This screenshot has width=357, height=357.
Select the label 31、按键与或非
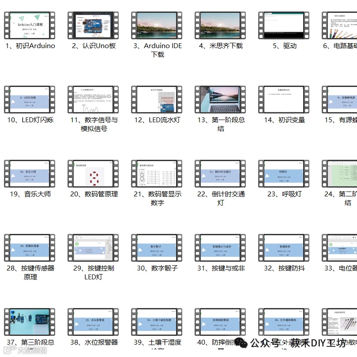click(221, 268)
